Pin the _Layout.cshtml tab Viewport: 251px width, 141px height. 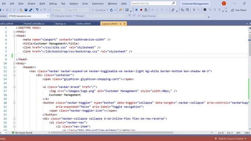coord(120,23)
